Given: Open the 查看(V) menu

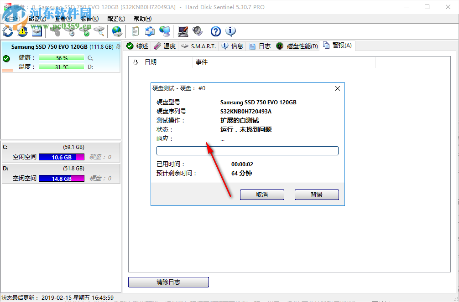Looking at the screenshot, I should [63, 19].
